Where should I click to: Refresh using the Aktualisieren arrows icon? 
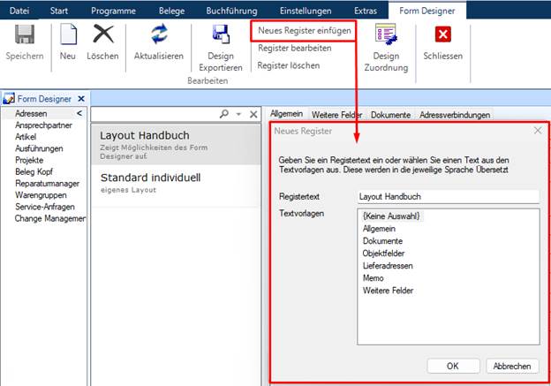159,34
